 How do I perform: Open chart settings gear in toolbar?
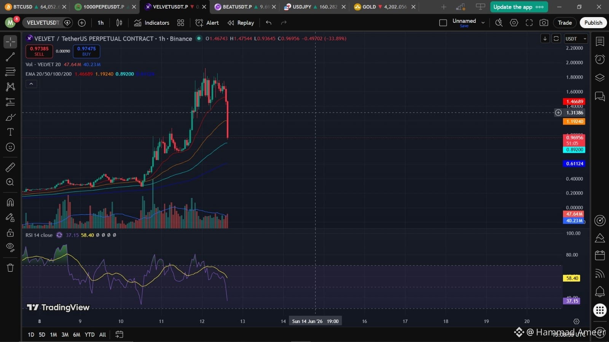[514, 23]
